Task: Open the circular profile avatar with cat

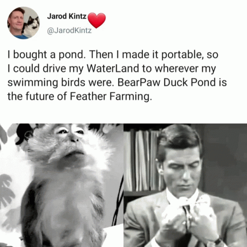Action: (x=23, y=23)
